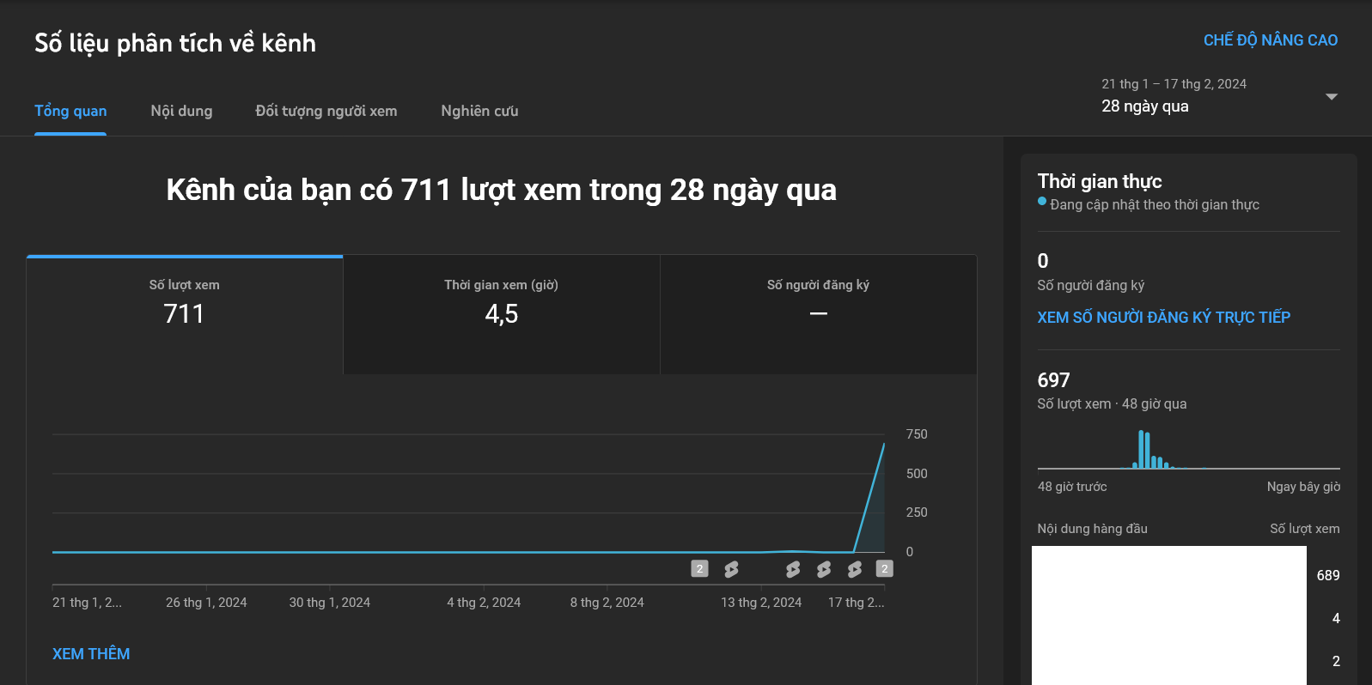Open the Shorts marker just before the last "2" badge

(x=855, y=568)
